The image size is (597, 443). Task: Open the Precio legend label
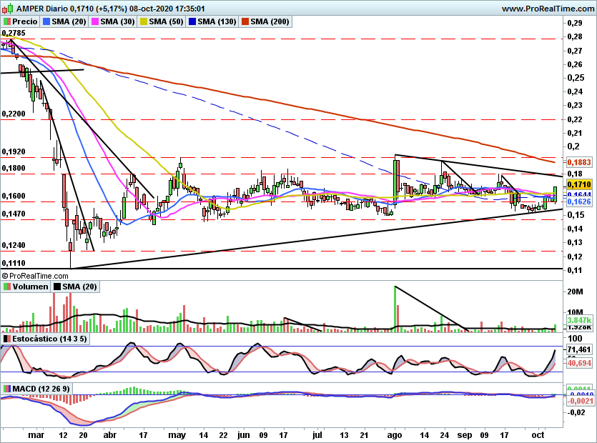(25, 21)
